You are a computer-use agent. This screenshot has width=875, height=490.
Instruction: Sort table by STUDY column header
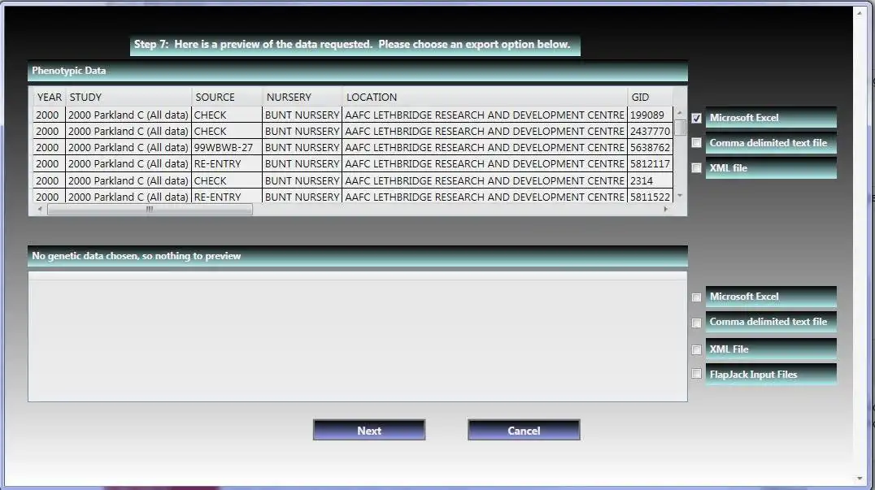click(x=128, y=97)
